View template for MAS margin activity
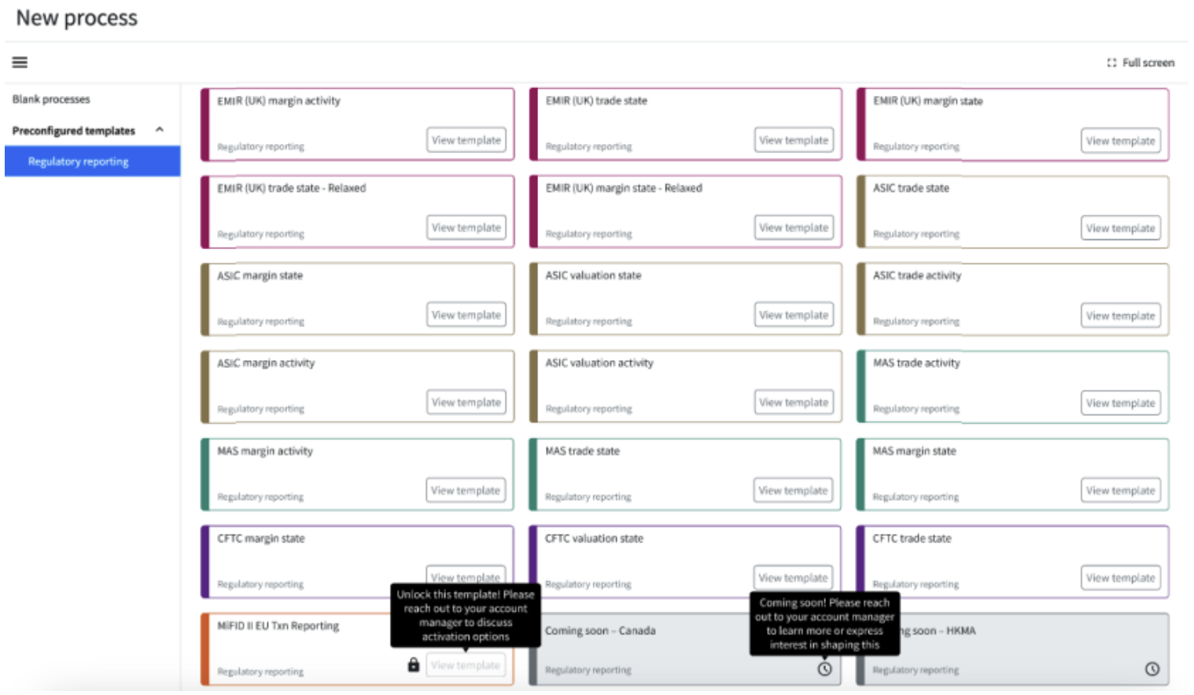This screenshot has height=695, width=1194. [466, 490]
